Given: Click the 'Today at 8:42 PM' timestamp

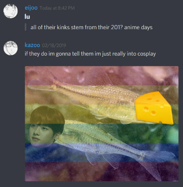Looking at the screenshot, I should pyautogui.click(x=57, y=8).
